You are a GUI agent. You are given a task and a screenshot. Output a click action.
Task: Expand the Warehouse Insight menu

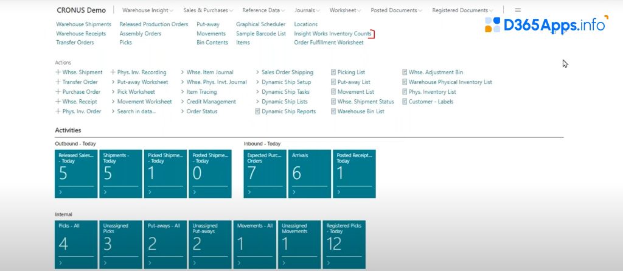pyautogui.click(x=148, y=10)
